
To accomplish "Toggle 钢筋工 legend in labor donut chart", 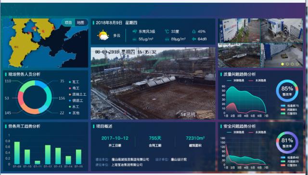I will click(76, 101).
